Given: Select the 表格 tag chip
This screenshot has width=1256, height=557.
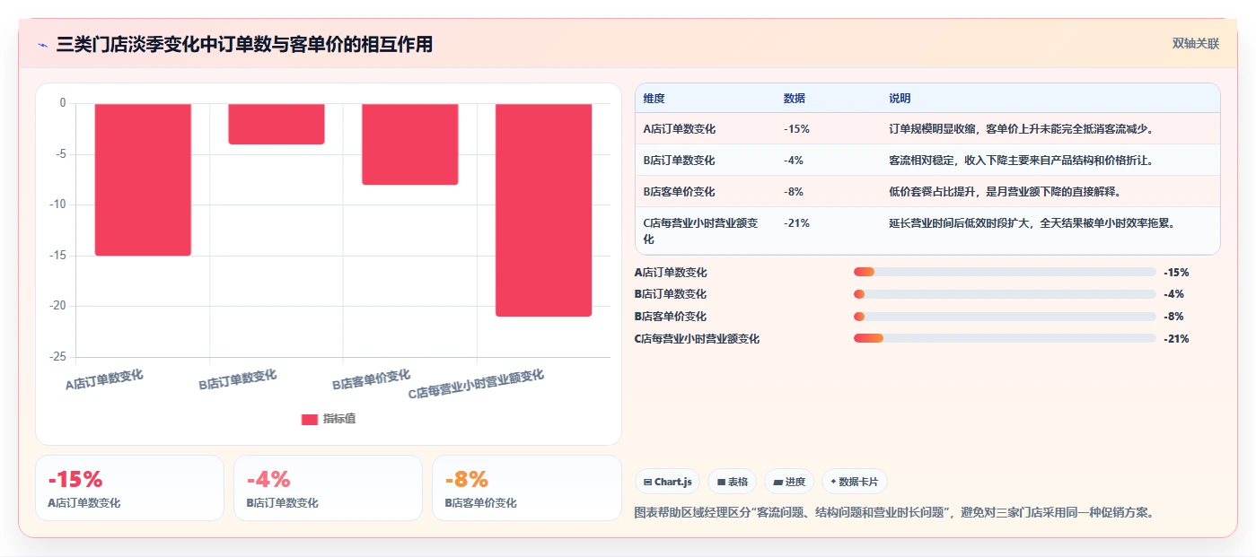Looking at the screenshot, I should click(x=732, y=482).
